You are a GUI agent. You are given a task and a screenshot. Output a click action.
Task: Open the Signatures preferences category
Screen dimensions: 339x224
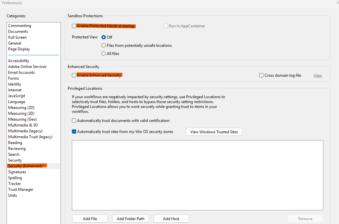(17, 172)
